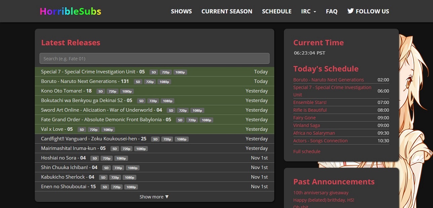433x208 pixels.
Task: Select 720p for Val x Love 05
Action: click(x=94, y=129)
